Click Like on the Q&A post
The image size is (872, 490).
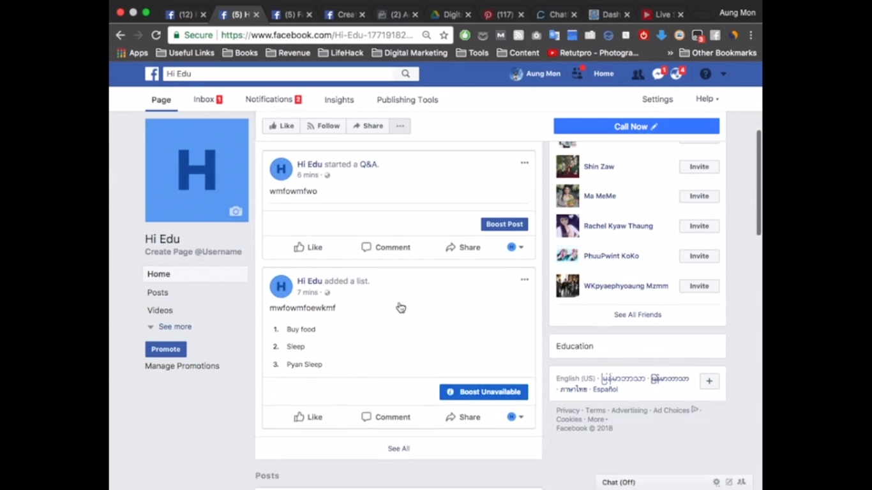(308, 247)
